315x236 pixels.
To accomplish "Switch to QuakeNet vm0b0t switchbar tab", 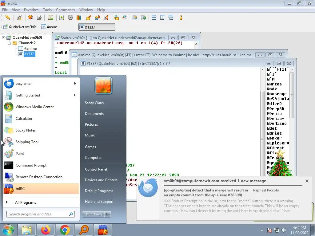I will tap(20, 27).
